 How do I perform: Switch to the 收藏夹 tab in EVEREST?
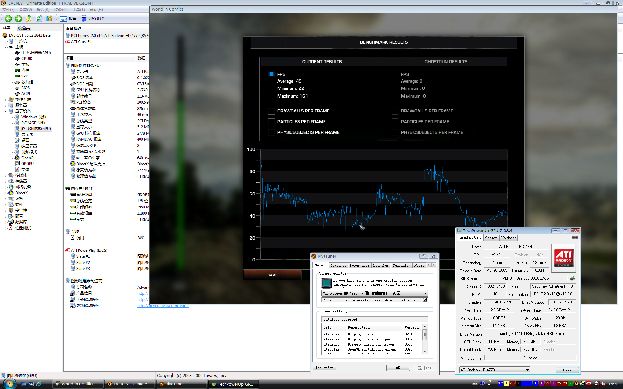point(24,28)
